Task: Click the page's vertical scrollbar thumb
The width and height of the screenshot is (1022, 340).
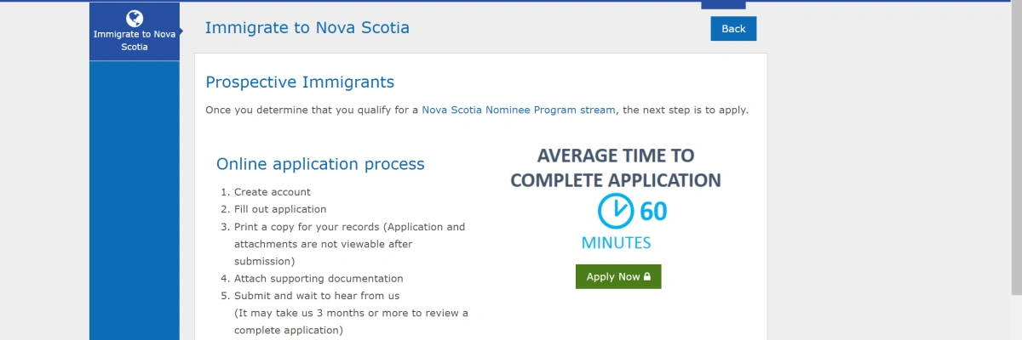Action: coord(1016,149)
